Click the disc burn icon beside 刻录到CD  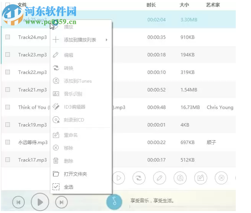click(56, 120)
